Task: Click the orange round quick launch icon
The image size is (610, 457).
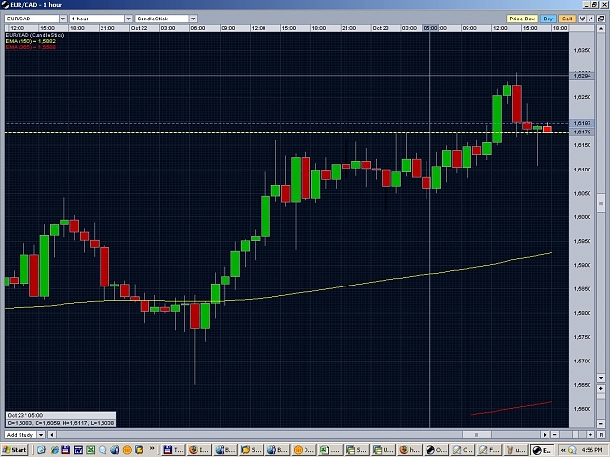Action: pyautogui.click(x=127, y=450)
